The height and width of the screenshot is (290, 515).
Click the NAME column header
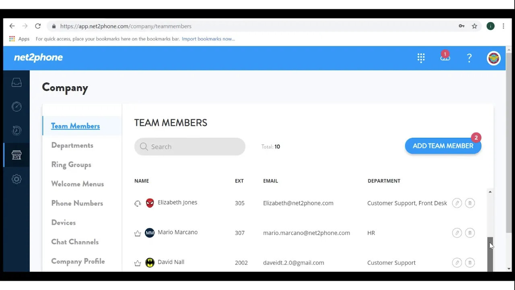pyautogui.click(x=142, y=181)
